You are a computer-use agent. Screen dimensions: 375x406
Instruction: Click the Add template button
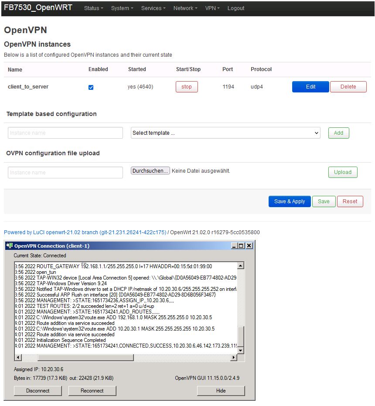pos(338,133)
